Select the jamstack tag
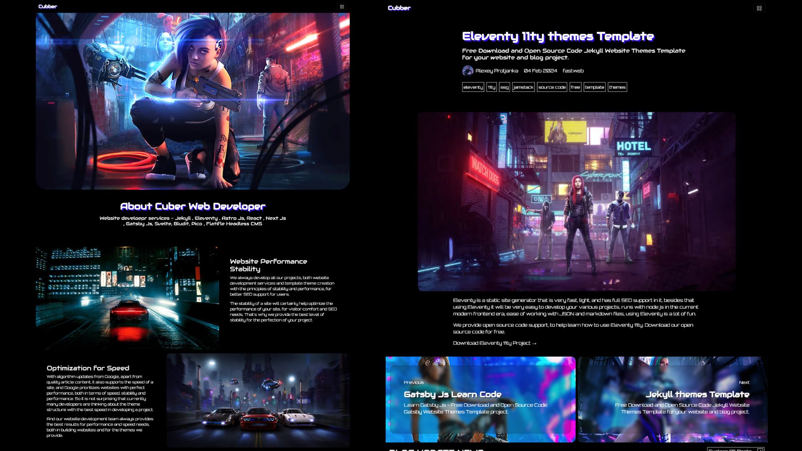Screen dimensions: 802x451 pyautogui.click(x=523, y=87)
